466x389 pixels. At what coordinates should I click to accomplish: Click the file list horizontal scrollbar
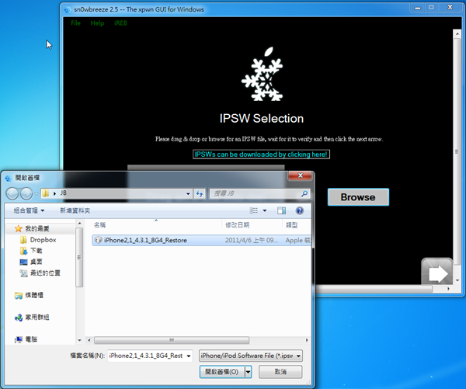(x=172, y=340)
